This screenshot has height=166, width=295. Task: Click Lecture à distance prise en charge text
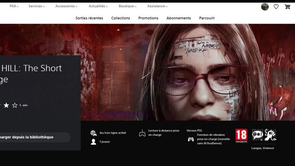click(164, 133)
